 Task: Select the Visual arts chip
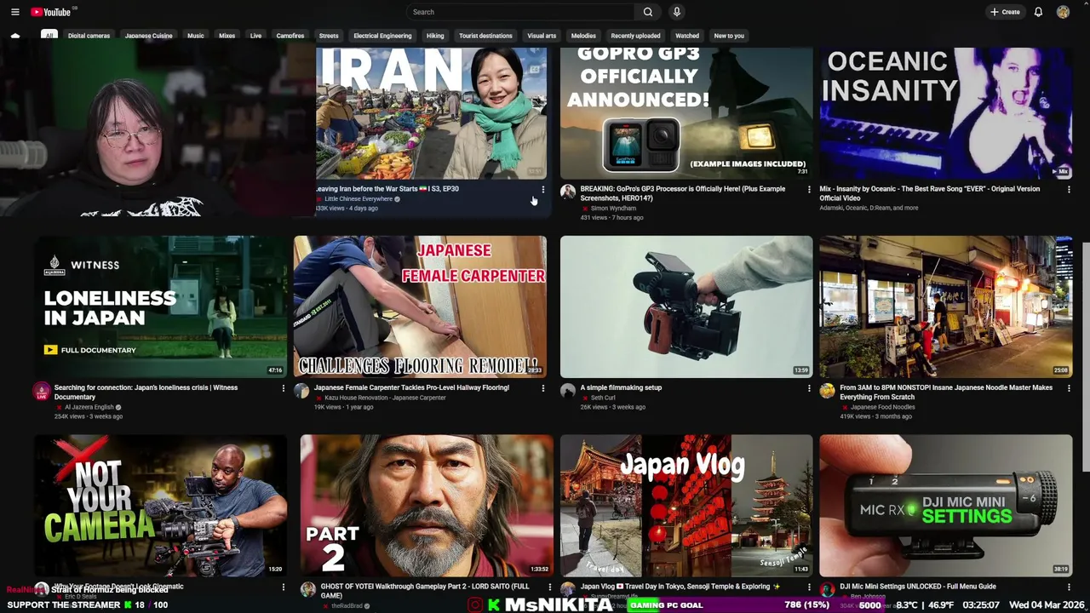pos(542,36)
